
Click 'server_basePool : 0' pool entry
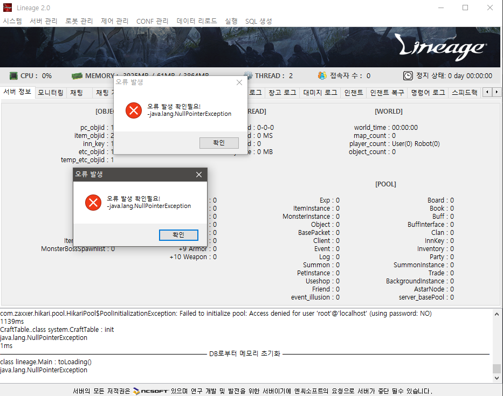[x=426, y=297]
